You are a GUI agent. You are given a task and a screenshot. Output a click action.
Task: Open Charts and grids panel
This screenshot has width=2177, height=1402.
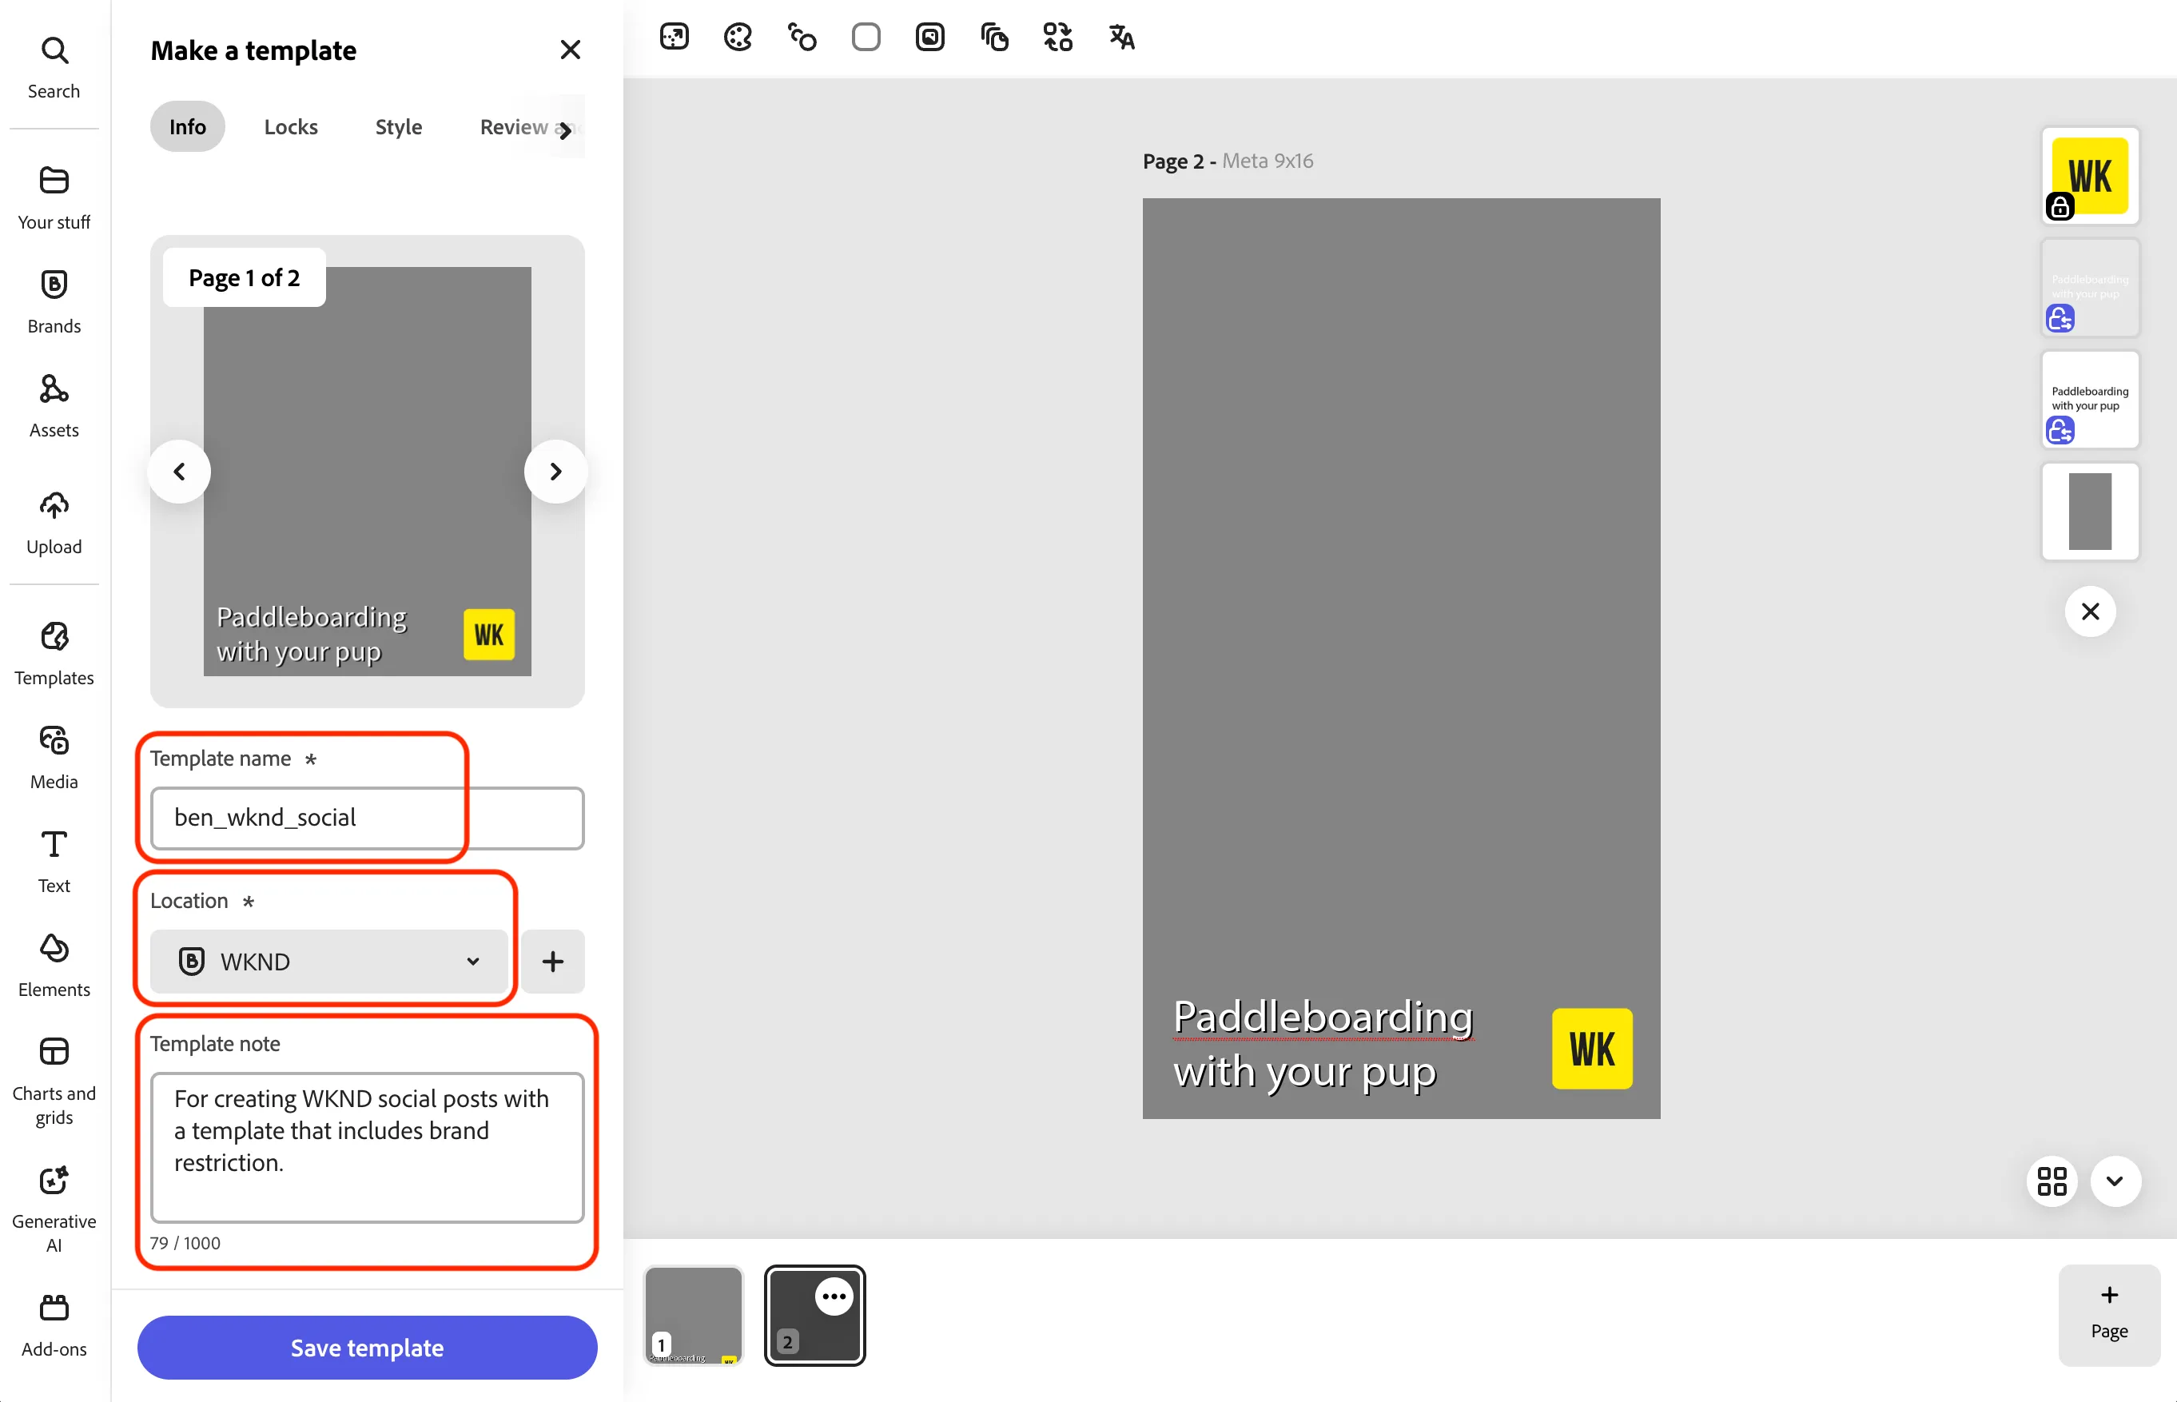(x=54, y=1081)
